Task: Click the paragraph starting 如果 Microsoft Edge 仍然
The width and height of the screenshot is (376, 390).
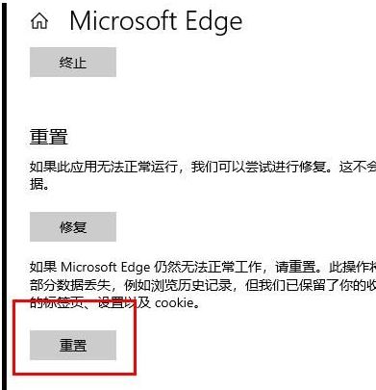Action: [x=203, y=285]
